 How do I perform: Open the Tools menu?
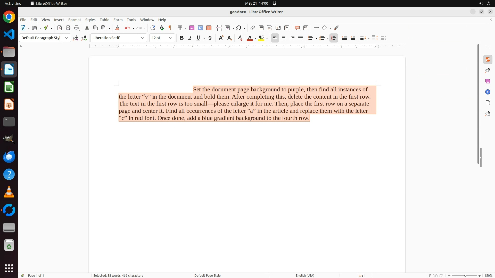click(x=131, y=20)
